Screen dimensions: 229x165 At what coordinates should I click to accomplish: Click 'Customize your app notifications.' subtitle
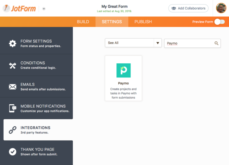(x=45, y=111)
